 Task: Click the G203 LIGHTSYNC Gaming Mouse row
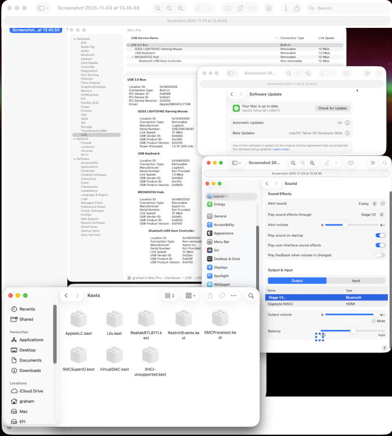(x=235, y=49)
